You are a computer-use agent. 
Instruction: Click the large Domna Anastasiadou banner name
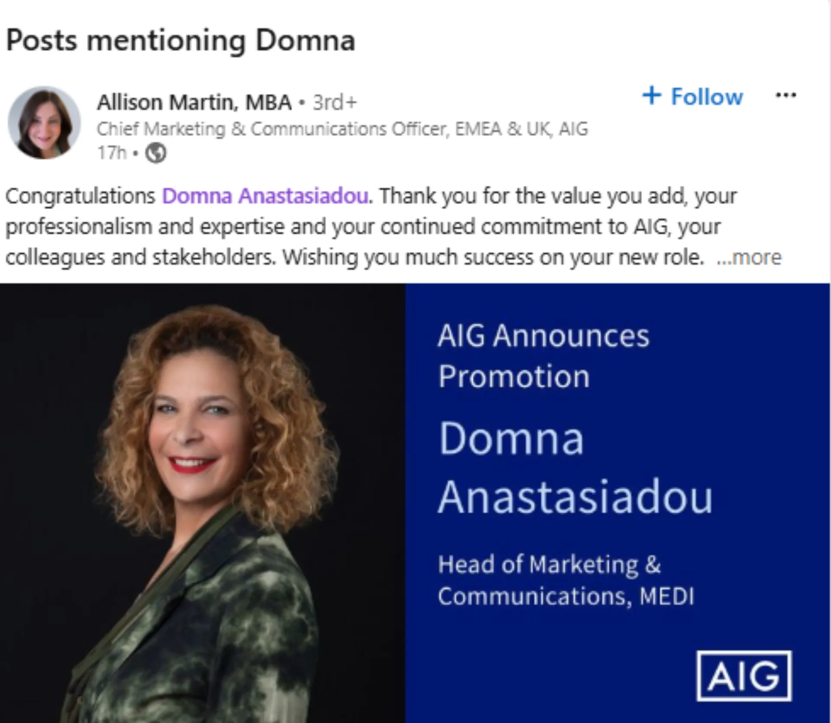pyautogui.click(x=575, y=468)
